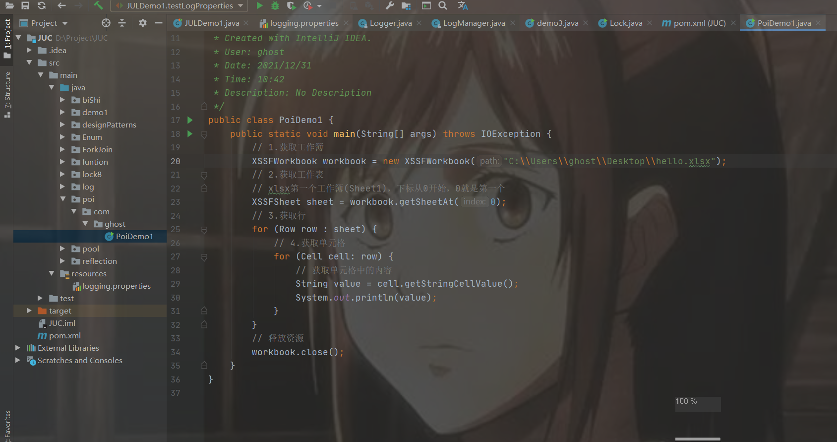
Task: Close the demo3.java tab
Action: click(586, 23)
